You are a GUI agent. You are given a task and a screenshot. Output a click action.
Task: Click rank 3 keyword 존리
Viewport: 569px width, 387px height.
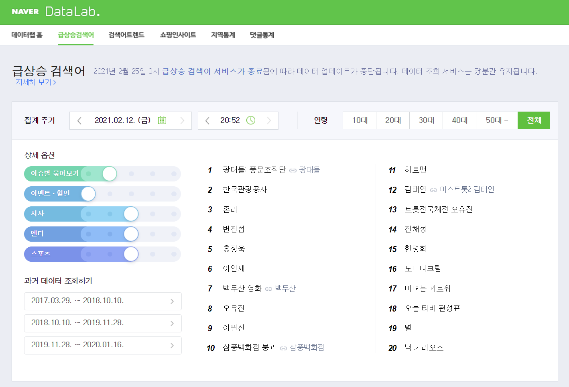[230, 210]
